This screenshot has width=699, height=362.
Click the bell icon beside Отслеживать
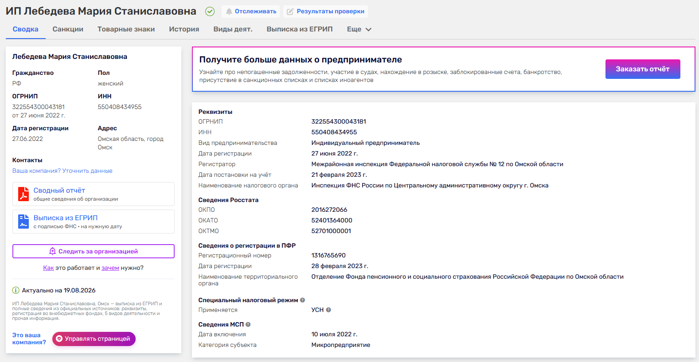pyautogui.click(x=229, y=12)
